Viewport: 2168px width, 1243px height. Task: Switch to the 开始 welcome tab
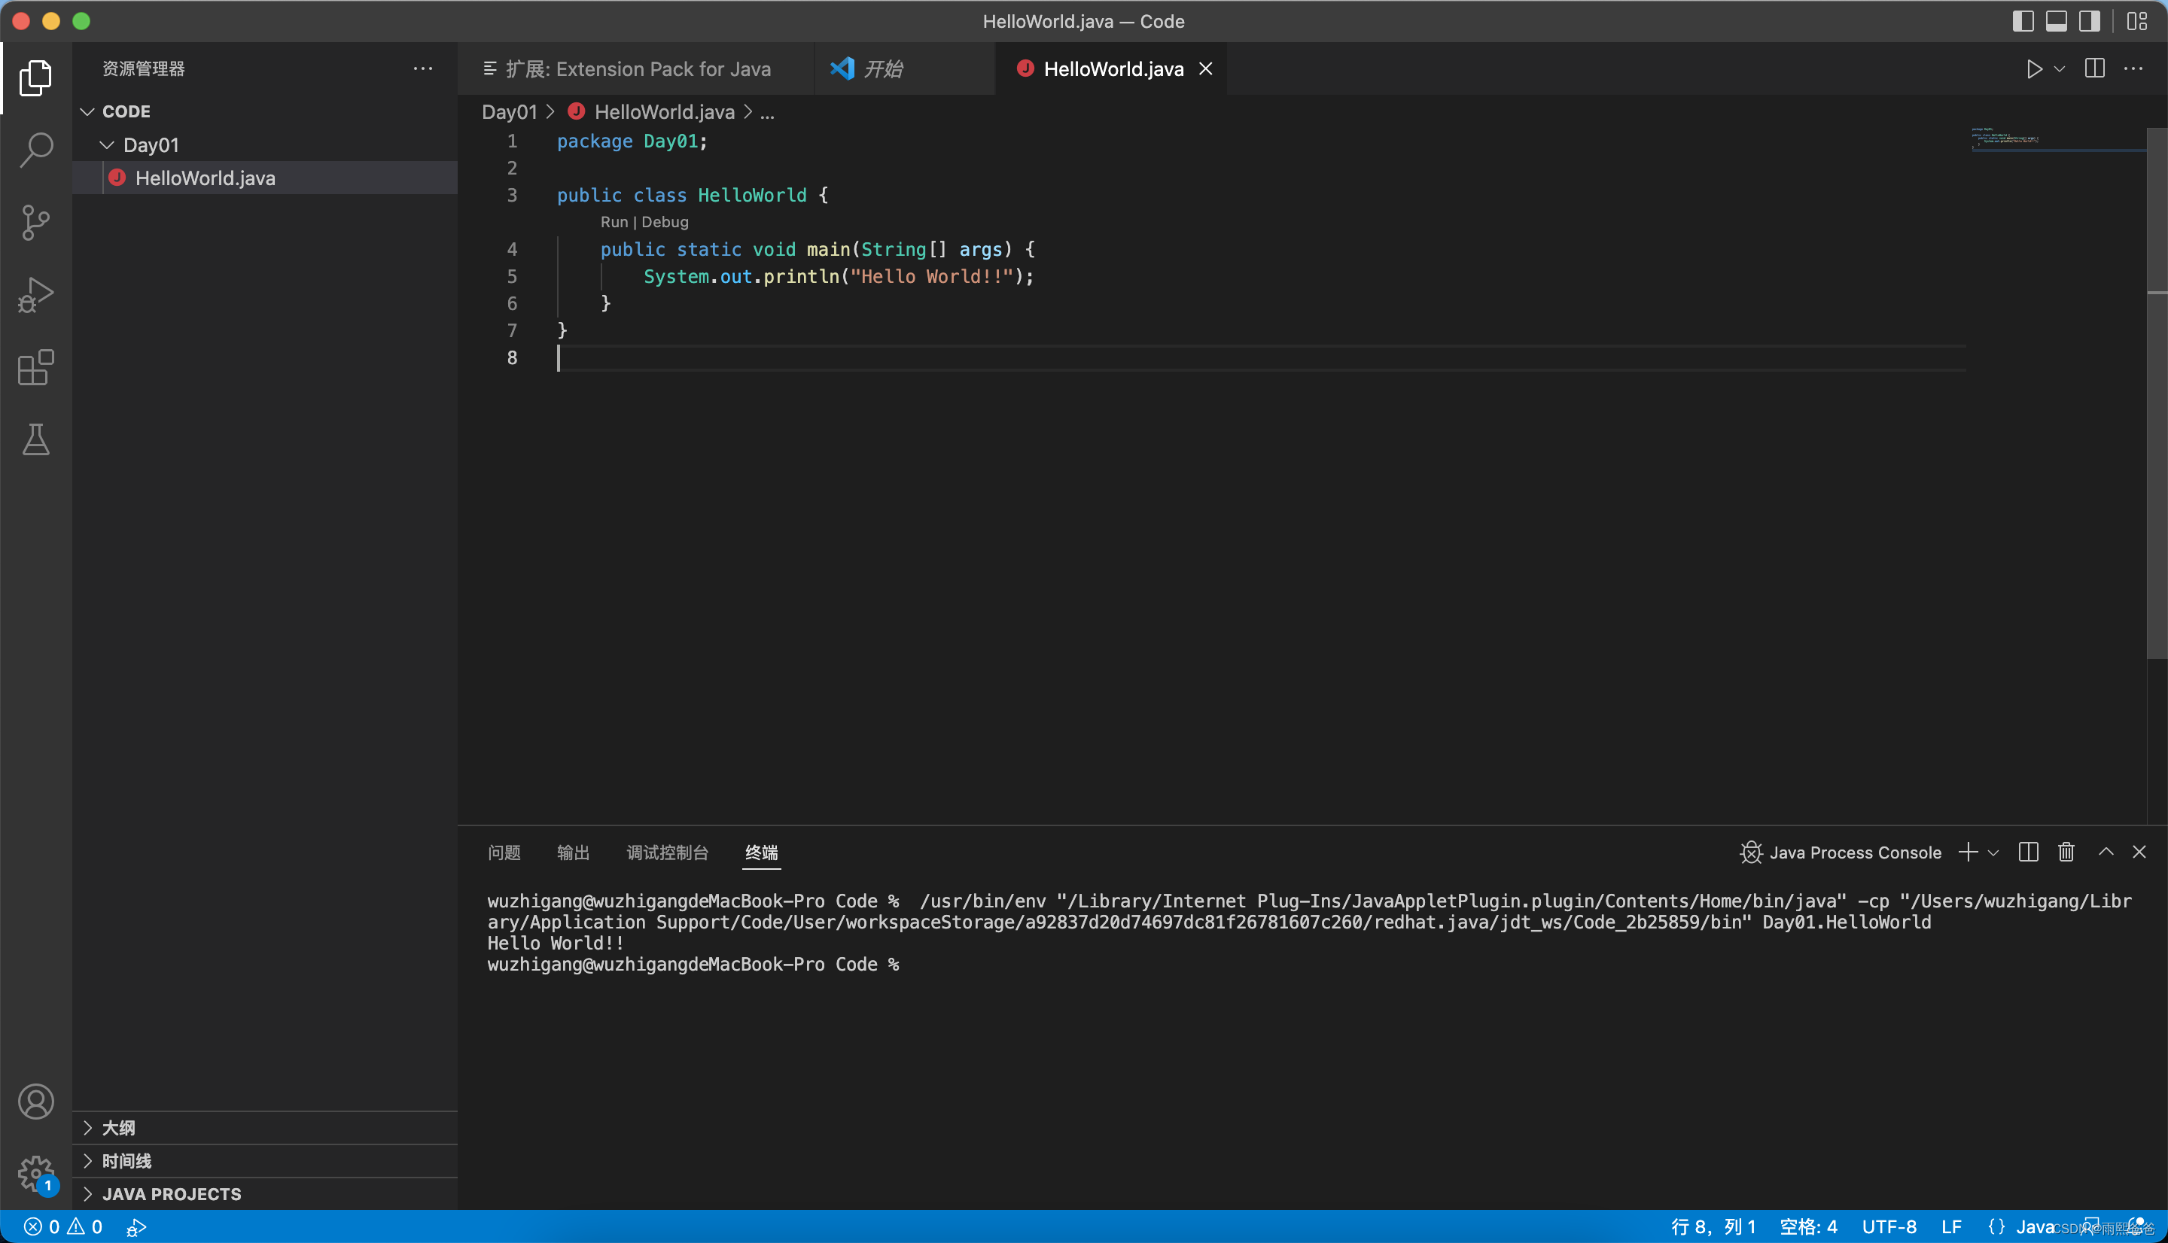(904, 69)
